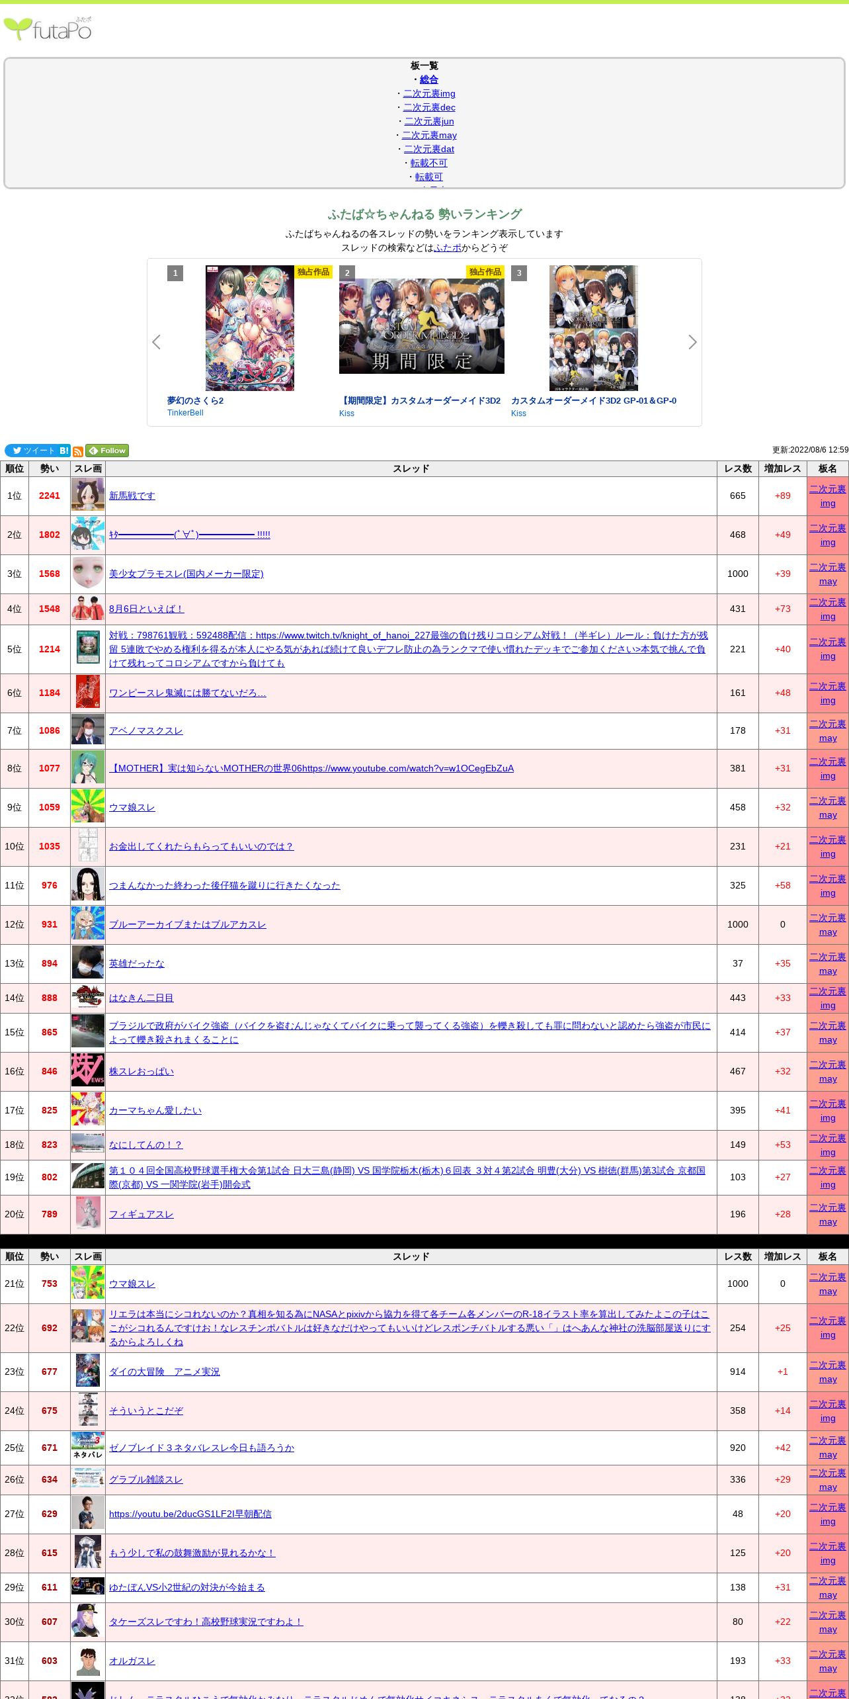Open the 二次元裏jun board link

[x=428, y=121]
